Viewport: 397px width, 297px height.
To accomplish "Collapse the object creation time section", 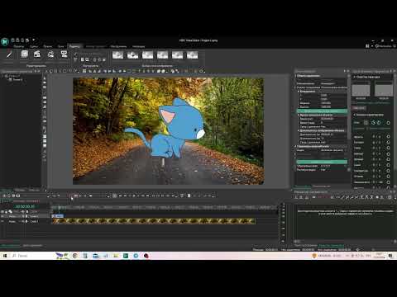I will (299, 115).
